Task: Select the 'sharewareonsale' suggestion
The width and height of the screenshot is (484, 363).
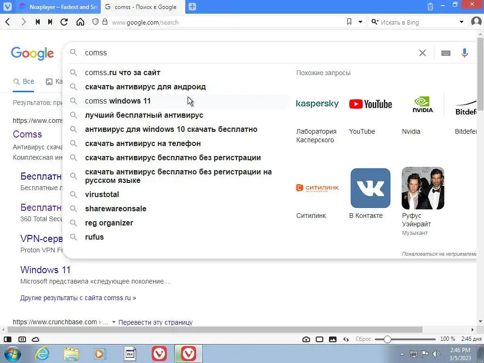Action: pos(176,208)
